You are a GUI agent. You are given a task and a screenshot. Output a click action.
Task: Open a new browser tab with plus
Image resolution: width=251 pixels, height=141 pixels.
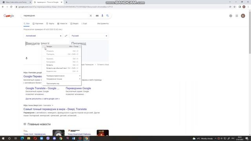(x=66, y=2)
